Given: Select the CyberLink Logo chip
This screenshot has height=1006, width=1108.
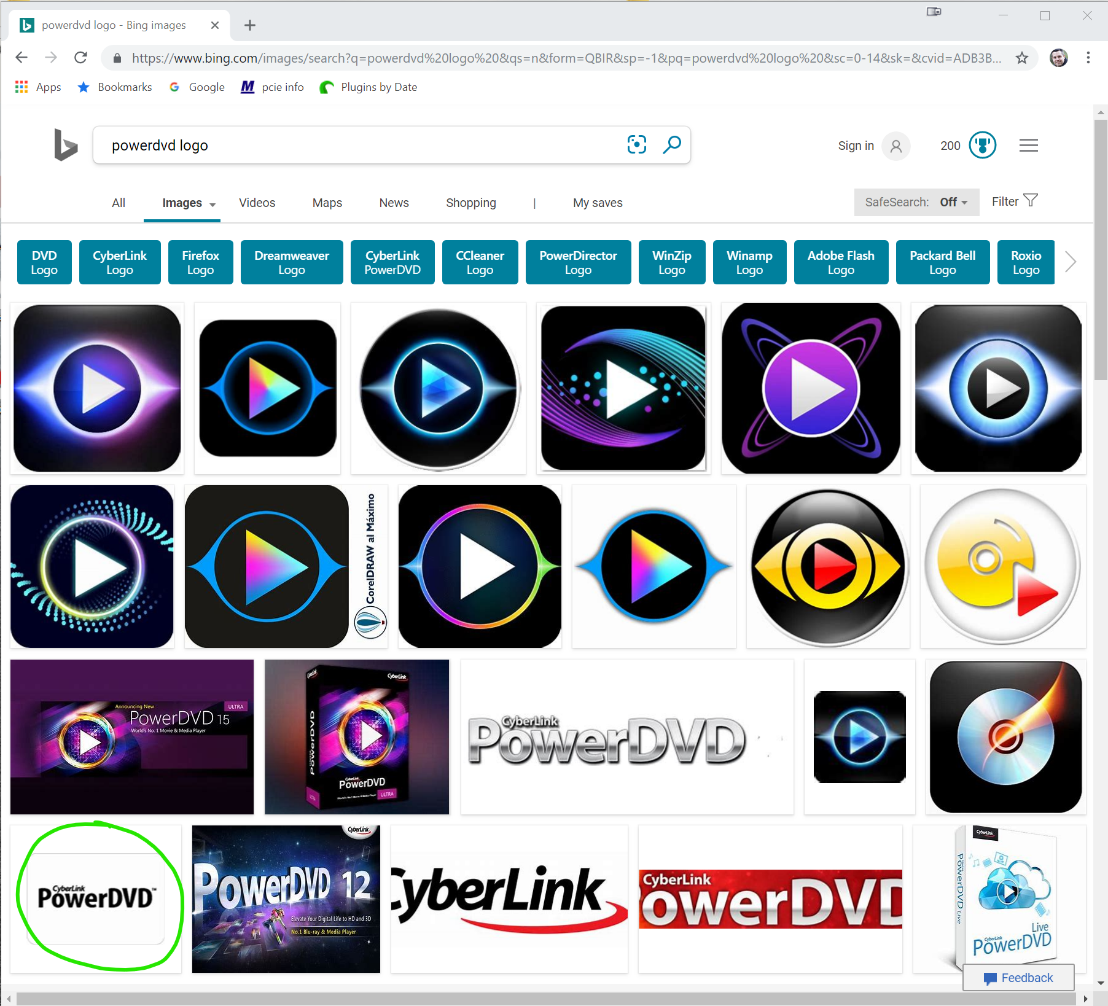Looking at the screenshot, I should (120, 262).
